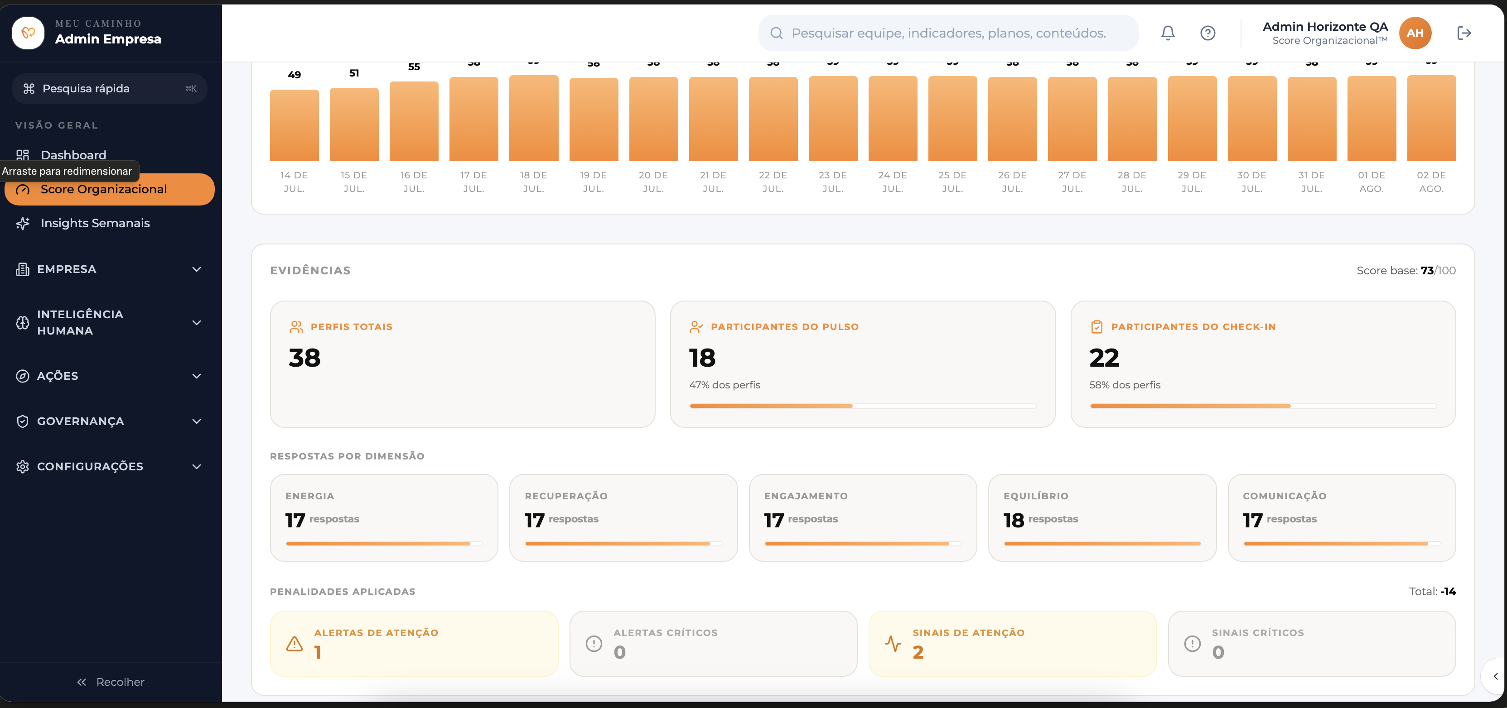Click the Participantes do Pulso progress bar

[862, 405]
